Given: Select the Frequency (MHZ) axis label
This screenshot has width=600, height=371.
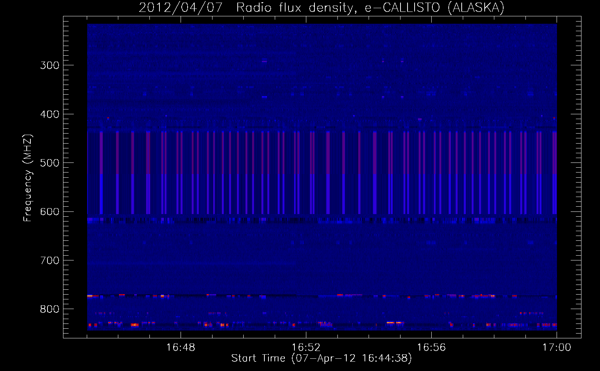Looking at the screenshot, I should click(28, 178).
